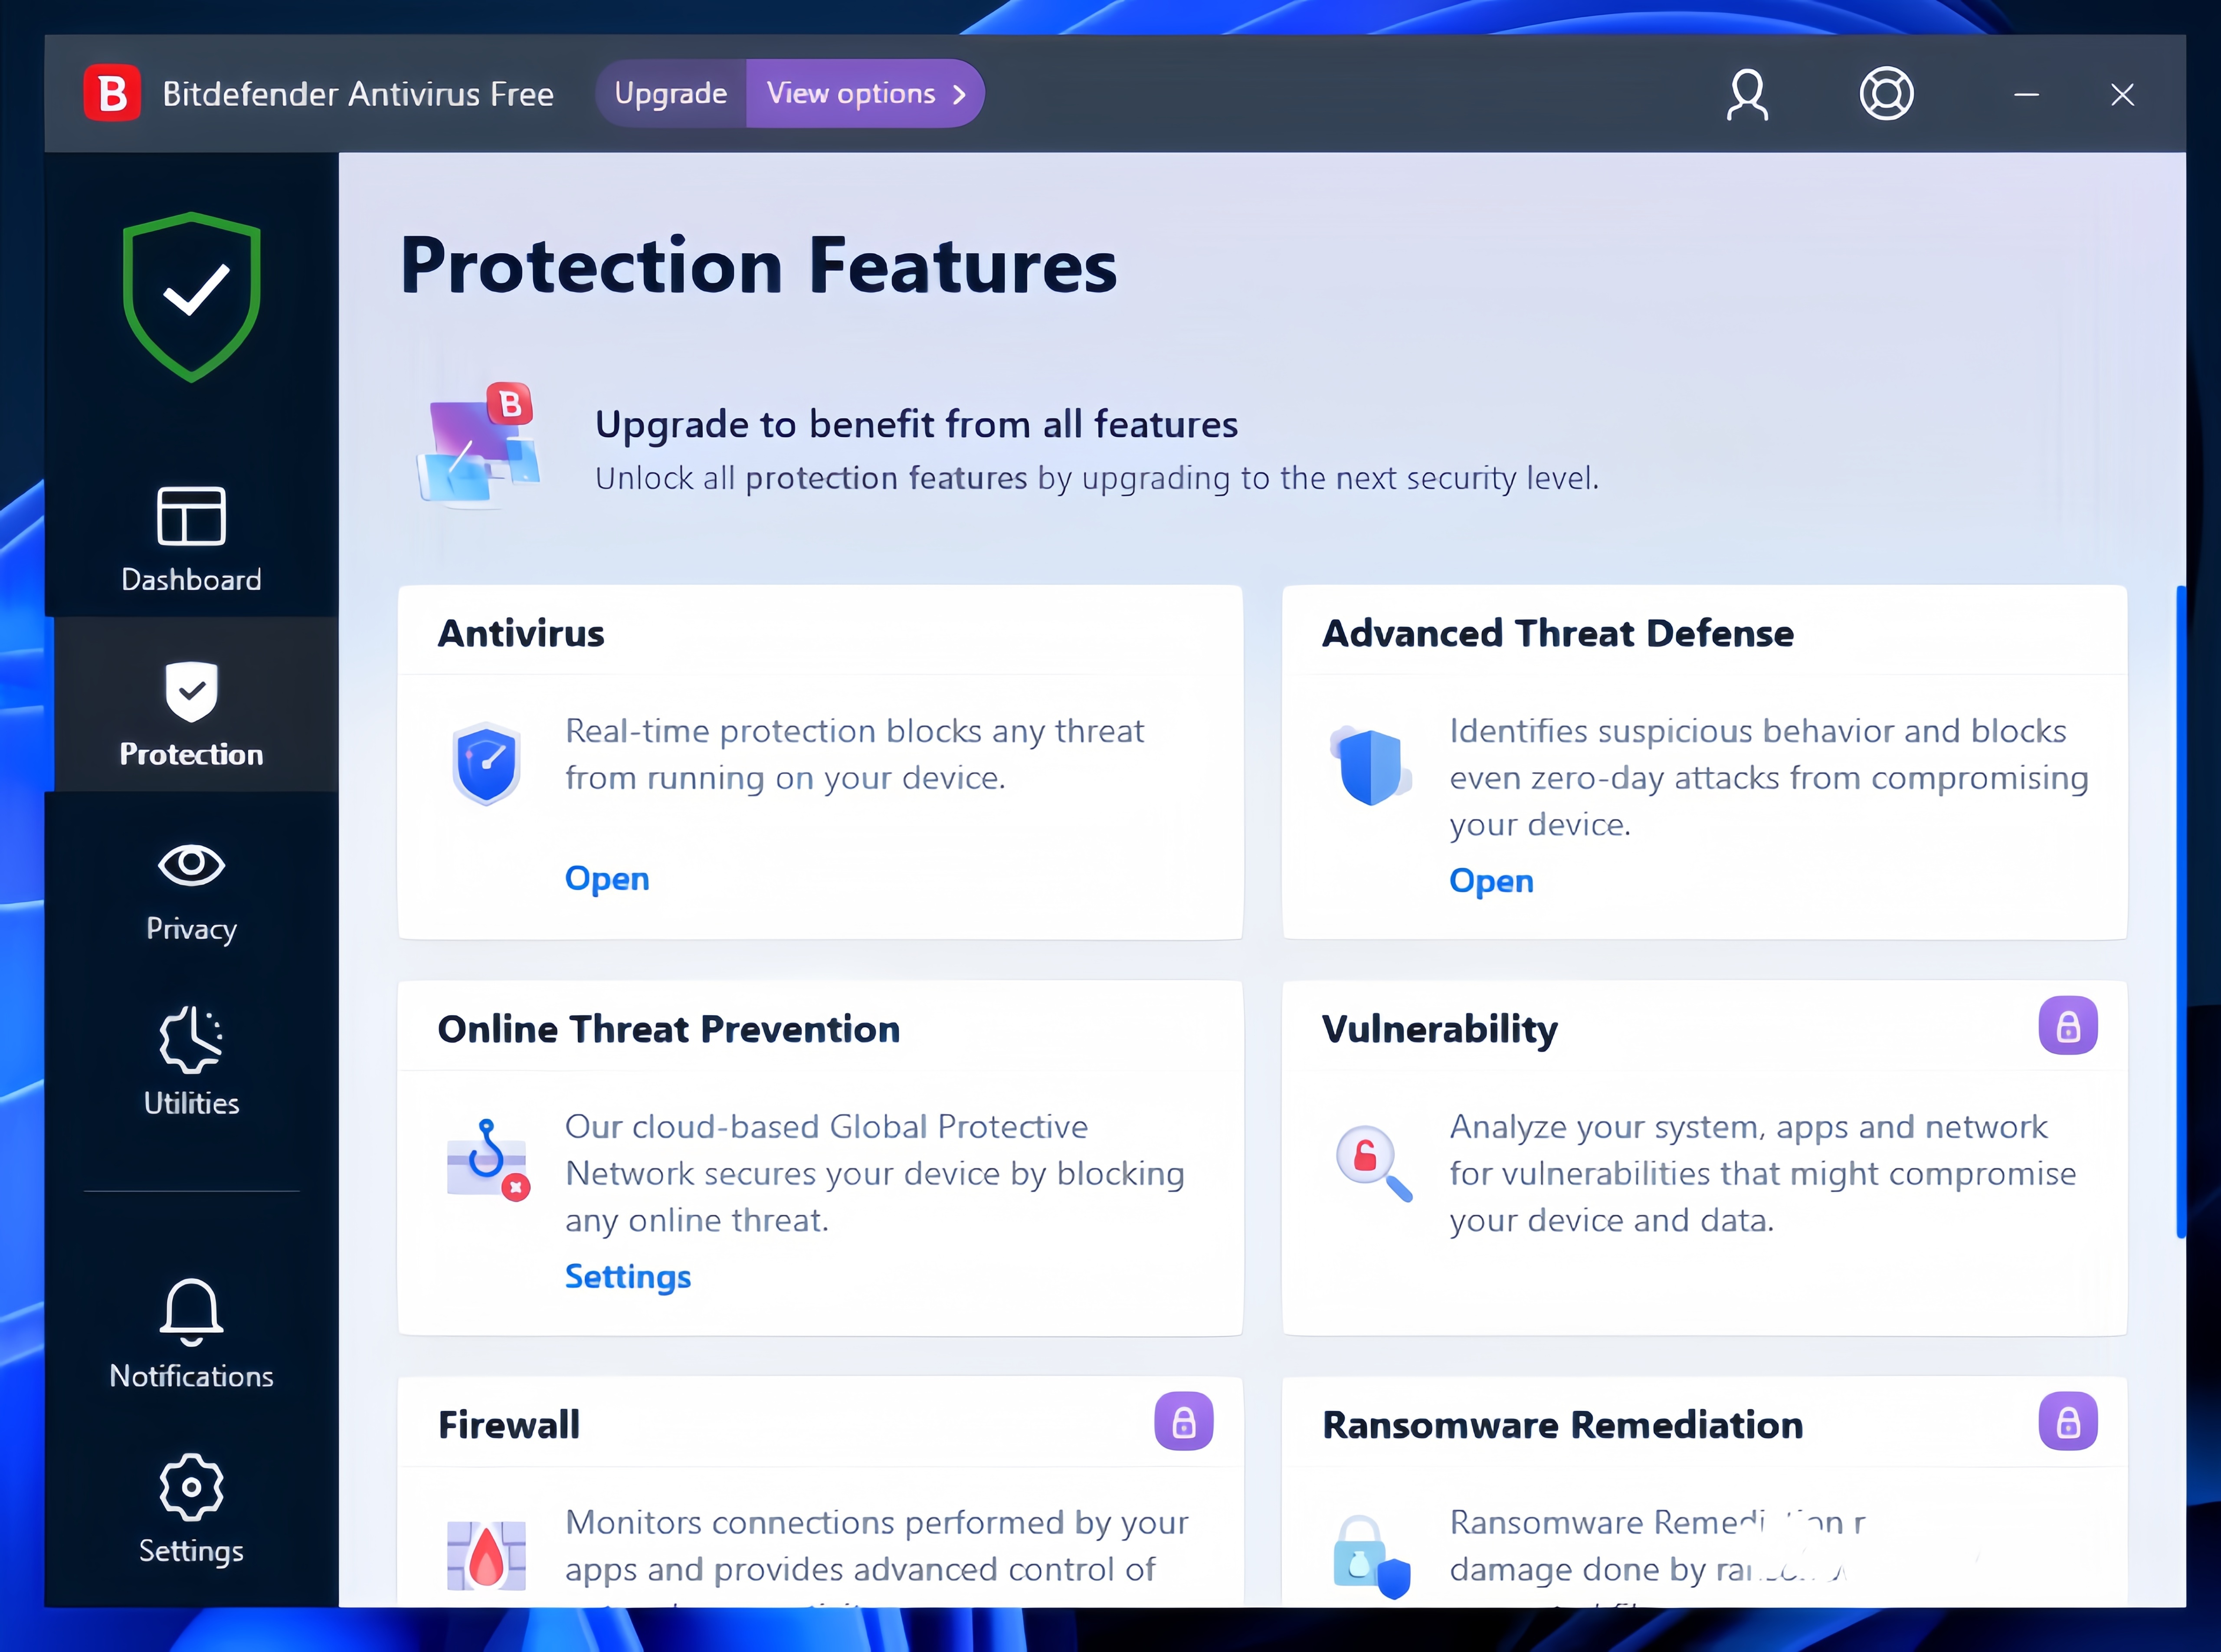Click purple lock badge on Ransomware Remediation
Image resolution: width=2221 pixels, height=1652 pixels.
(x=2068, y=1421)
